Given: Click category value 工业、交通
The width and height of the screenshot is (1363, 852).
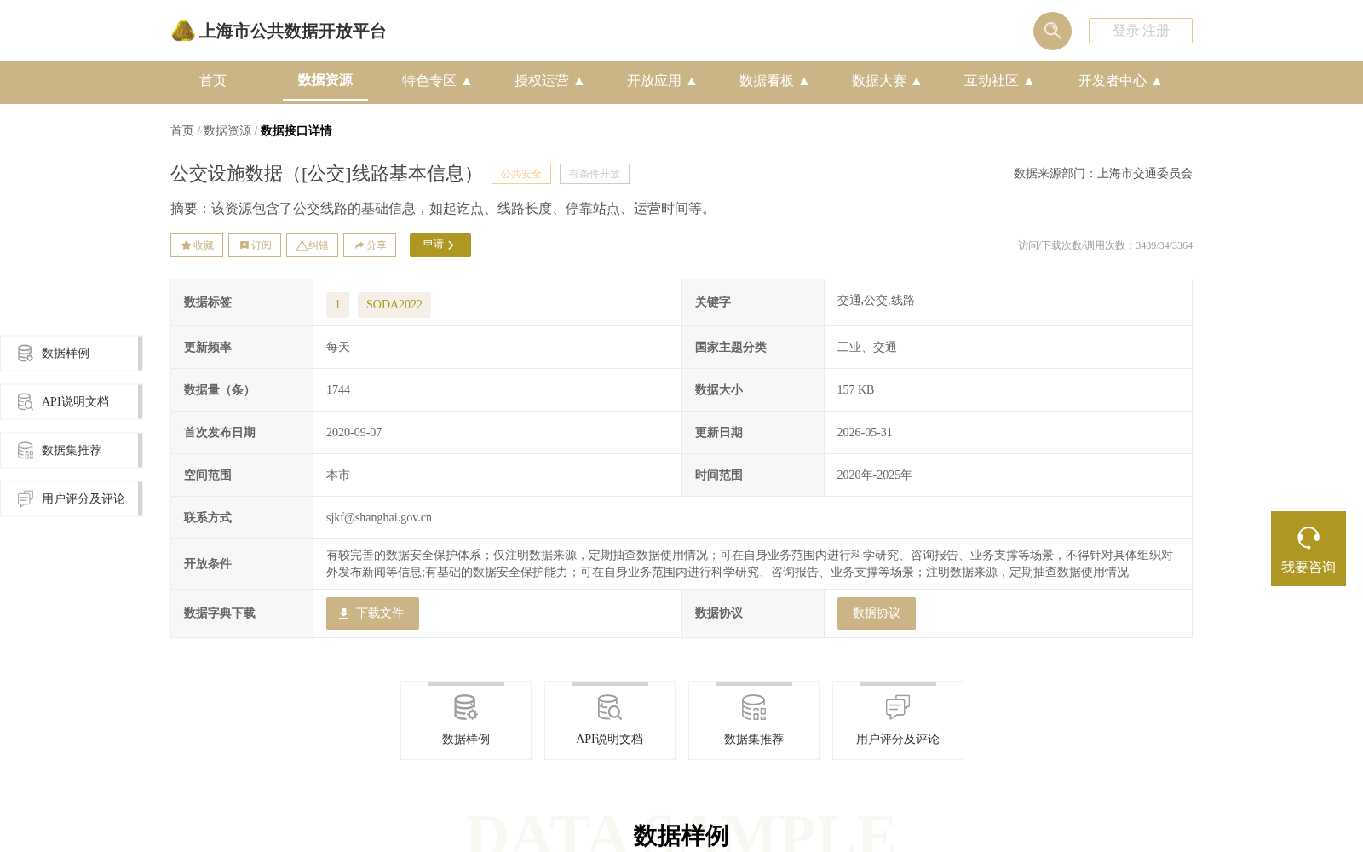Looking at the screenshot, I should 866,347.
